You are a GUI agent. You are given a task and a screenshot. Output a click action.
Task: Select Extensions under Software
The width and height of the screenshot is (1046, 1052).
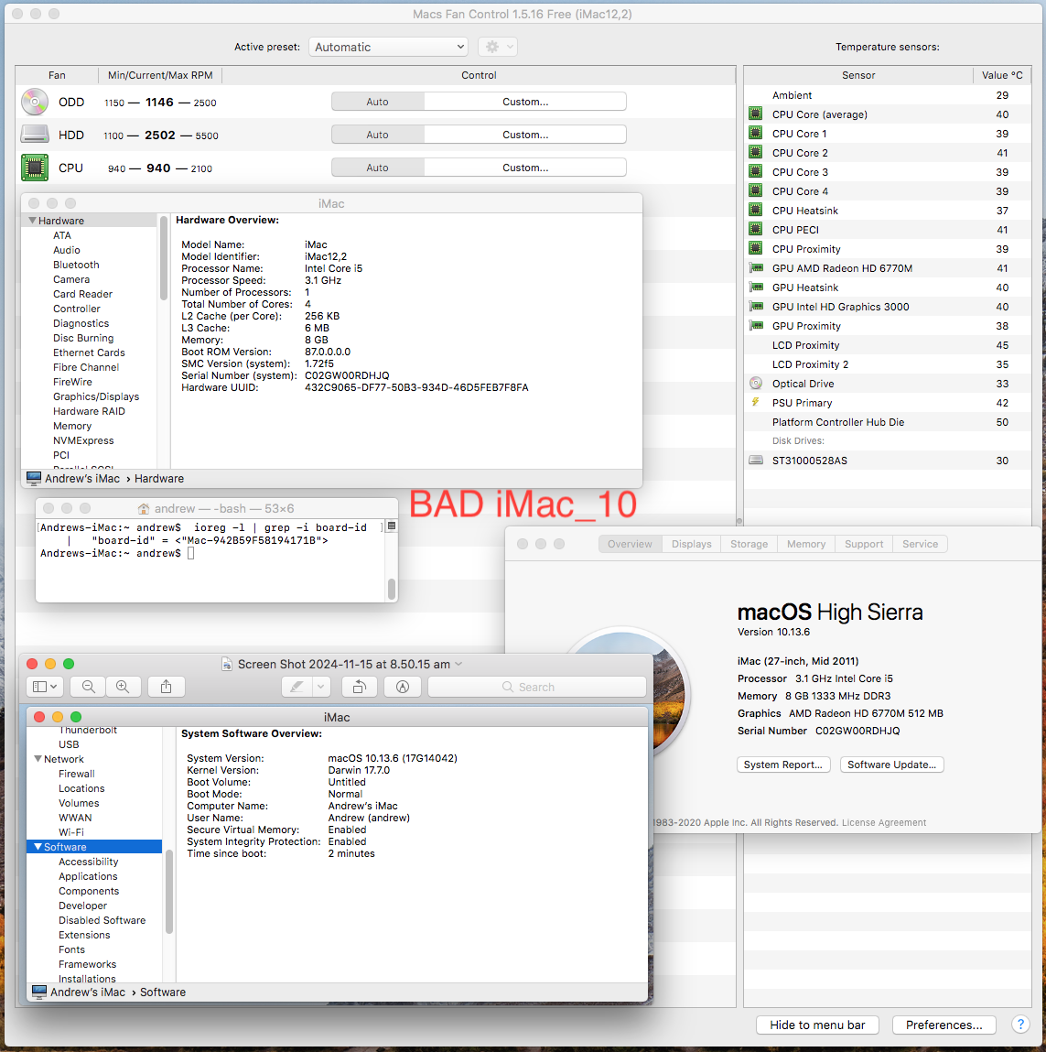pos(84,935)
